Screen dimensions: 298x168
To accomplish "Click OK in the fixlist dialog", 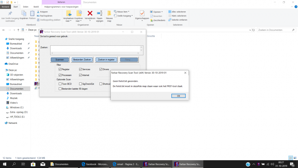I will (x=179, y=96).
